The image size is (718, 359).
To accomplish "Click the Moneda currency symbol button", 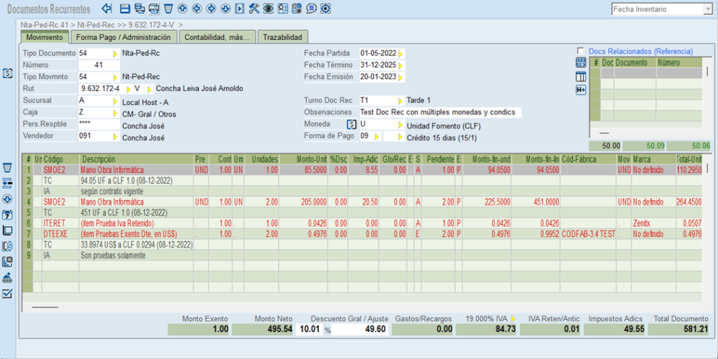I will [x=351, y=125].
